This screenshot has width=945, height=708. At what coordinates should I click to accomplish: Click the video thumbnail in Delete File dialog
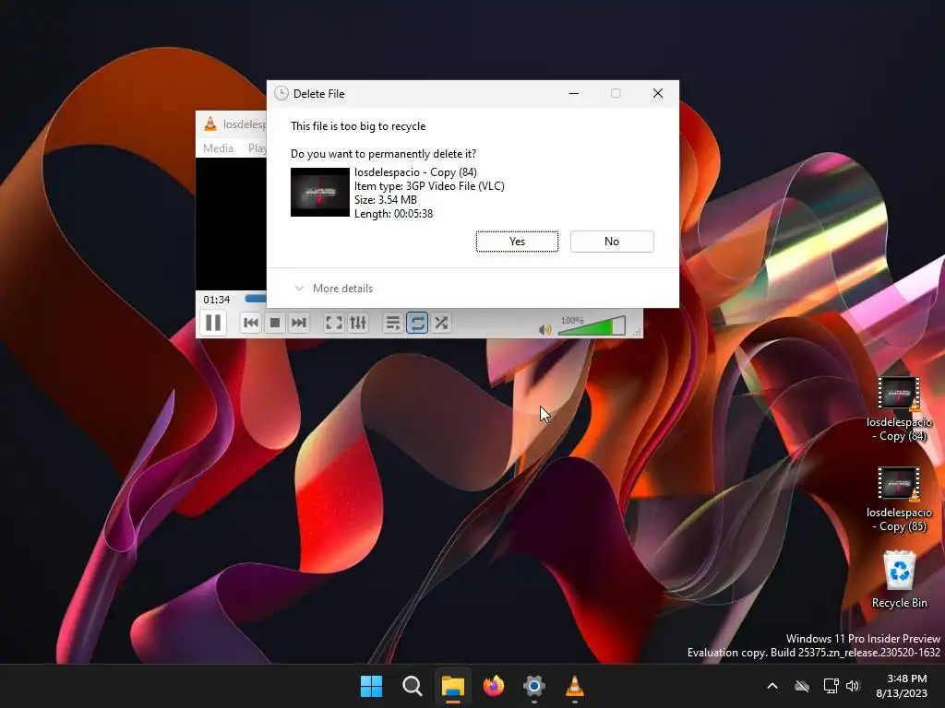[x=320, y=192]
